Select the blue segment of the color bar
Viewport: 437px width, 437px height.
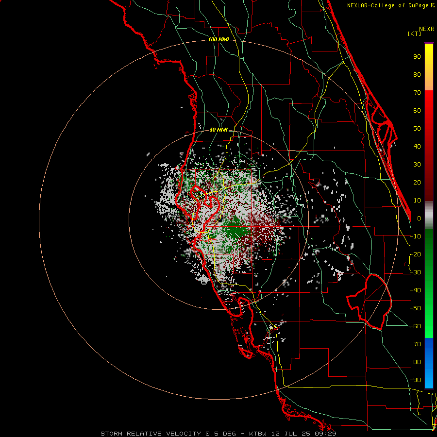429,363
